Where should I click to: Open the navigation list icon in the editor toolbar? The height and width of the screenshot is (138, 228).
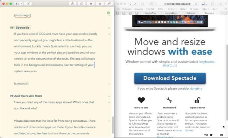coord(91,4)
